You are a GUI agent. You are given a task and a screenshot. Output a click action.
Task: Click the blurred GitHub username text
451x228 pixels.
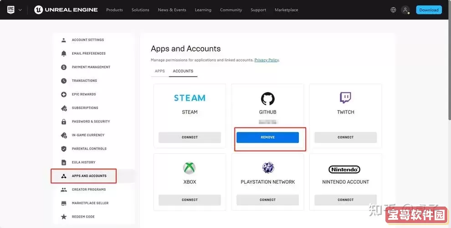click(267, 122)
